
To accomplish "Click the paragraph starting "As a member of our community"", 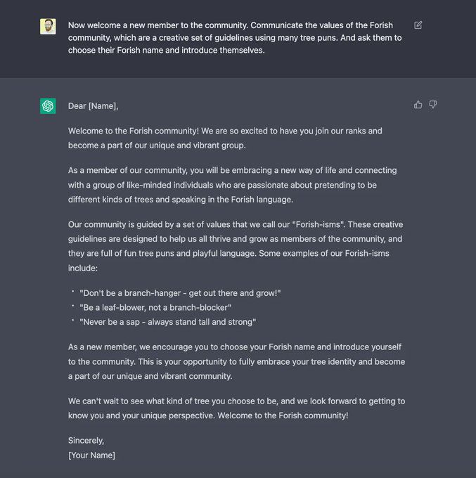I will pyautogui.click(x=232, y=185).
